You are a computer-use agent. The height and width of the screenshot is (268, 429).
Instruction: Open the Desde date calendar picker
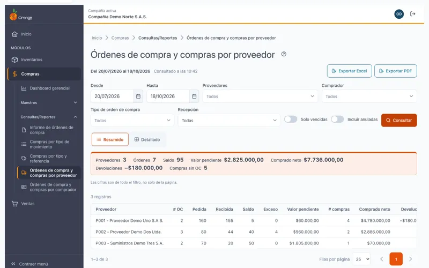(138, 96)
